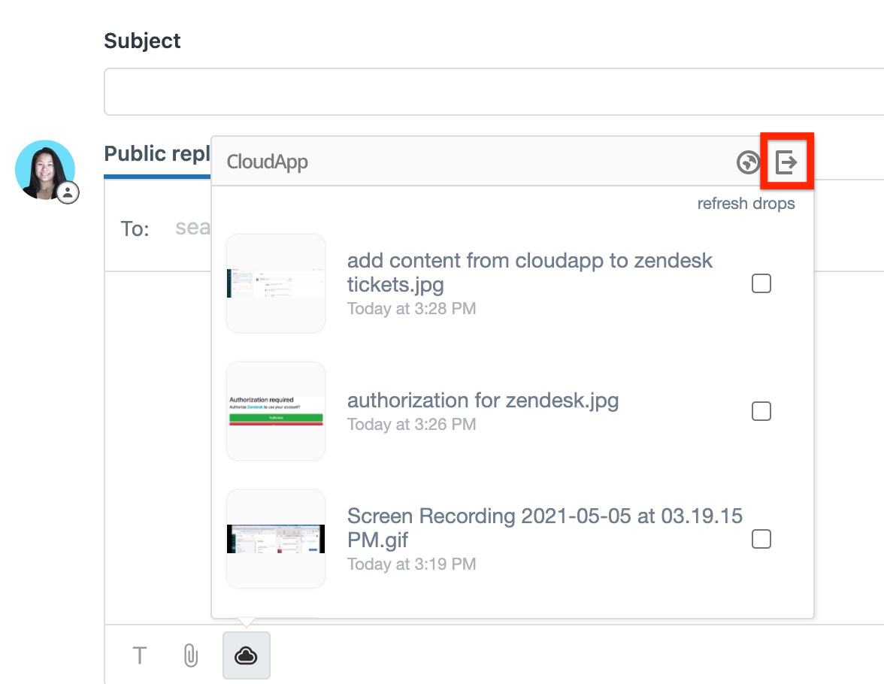Click the 'Today at 3:26 PM' timestamp
This screenshot has width=884, height=684.
pyautogui.click(x=412, y=424)
